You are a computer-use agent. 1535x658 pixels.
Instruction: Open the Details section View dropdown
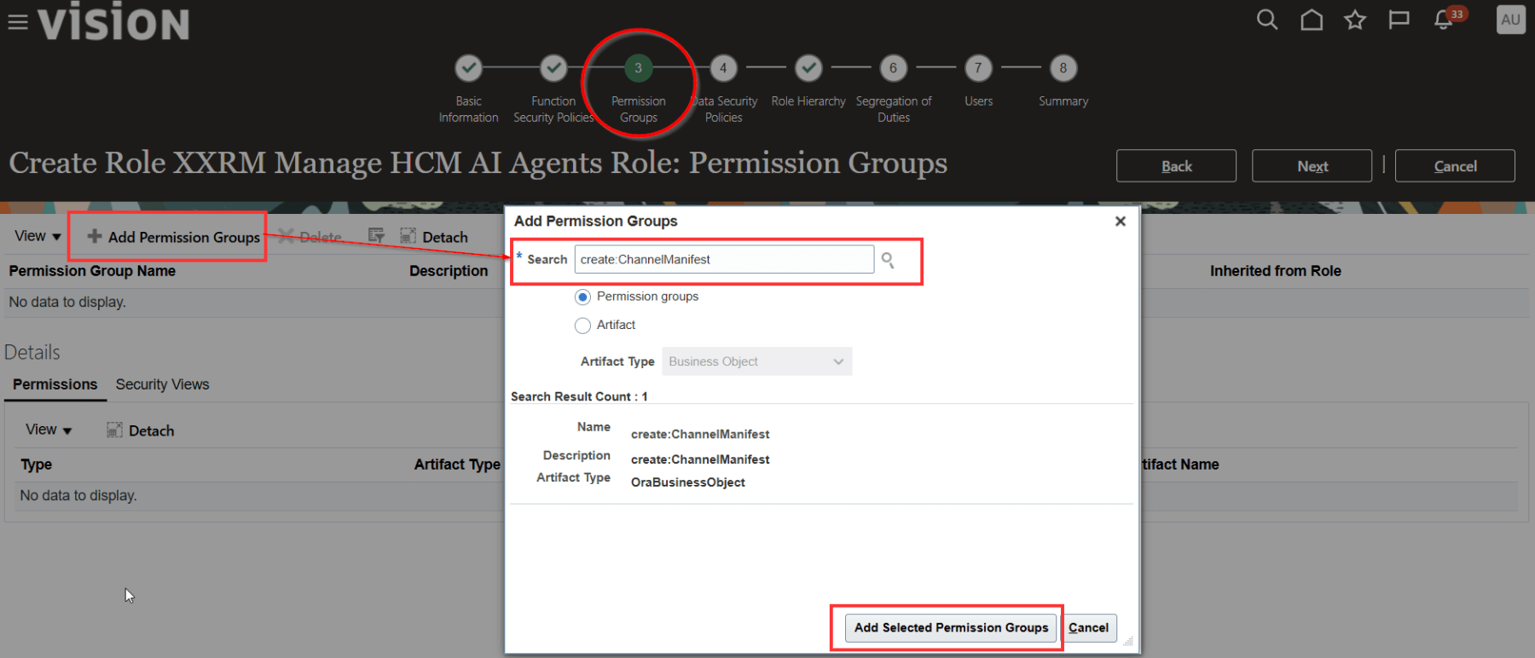click(x=49, y=430)
